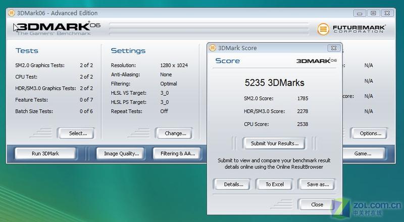Export the score To Excel
This screenshot has width=404, height=222.
pos(274,184)
